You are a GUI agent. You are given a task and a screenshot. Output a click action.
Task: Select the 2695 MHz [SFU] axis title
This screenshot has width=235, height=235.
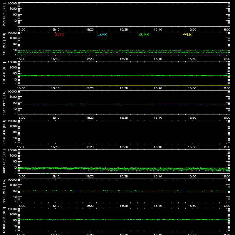coord(4,132)
